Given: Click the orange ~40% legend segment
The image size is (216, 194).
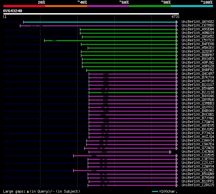Looking at the screenshot, I should tap(66, 6).
